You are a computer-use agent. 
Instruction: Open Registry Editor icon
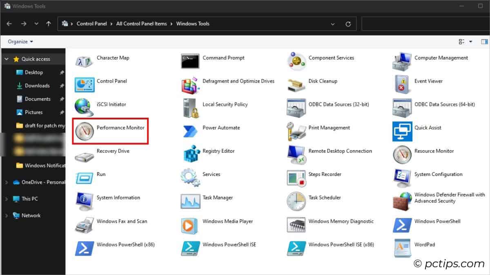point(190,155)
